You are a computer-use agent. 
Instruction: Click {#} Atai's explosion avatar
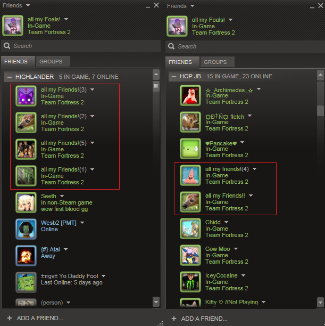pos(26,256)
